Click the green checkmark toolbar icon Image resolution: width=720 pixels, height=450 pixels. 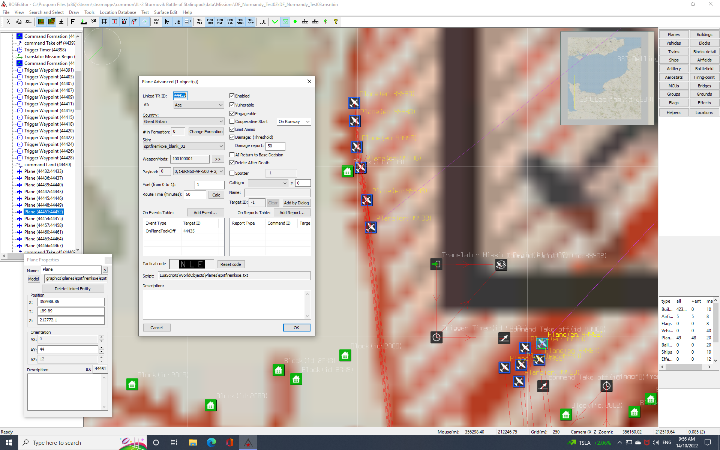pos(275,22)
